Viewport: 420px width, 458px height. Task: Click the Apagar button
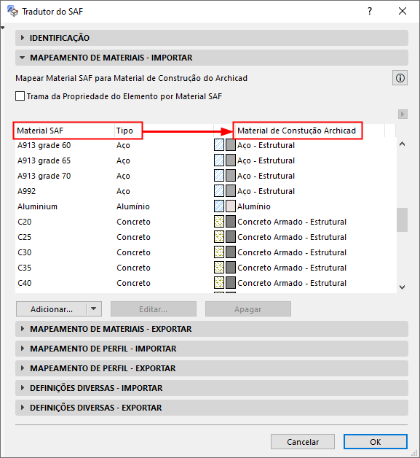pos(248,309)
